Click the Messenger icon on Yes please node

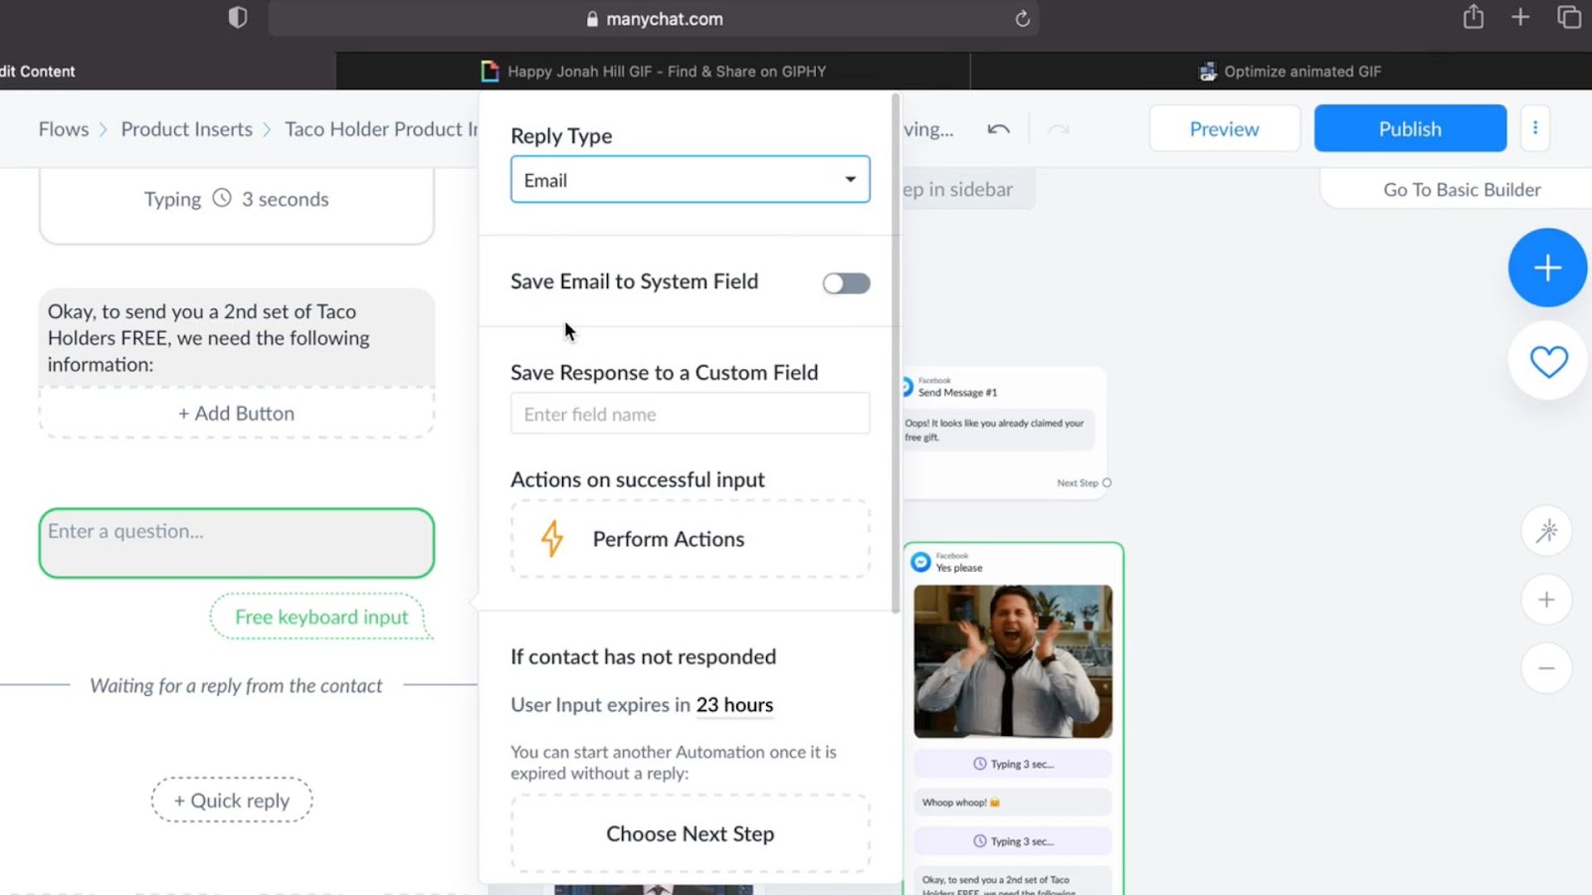(x=921, y=563)
